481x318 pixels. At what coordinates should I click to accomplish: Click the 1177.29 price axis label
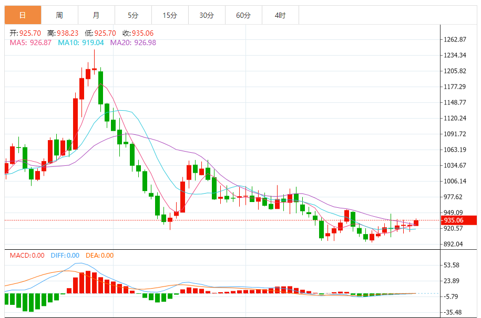pos(455,87)
